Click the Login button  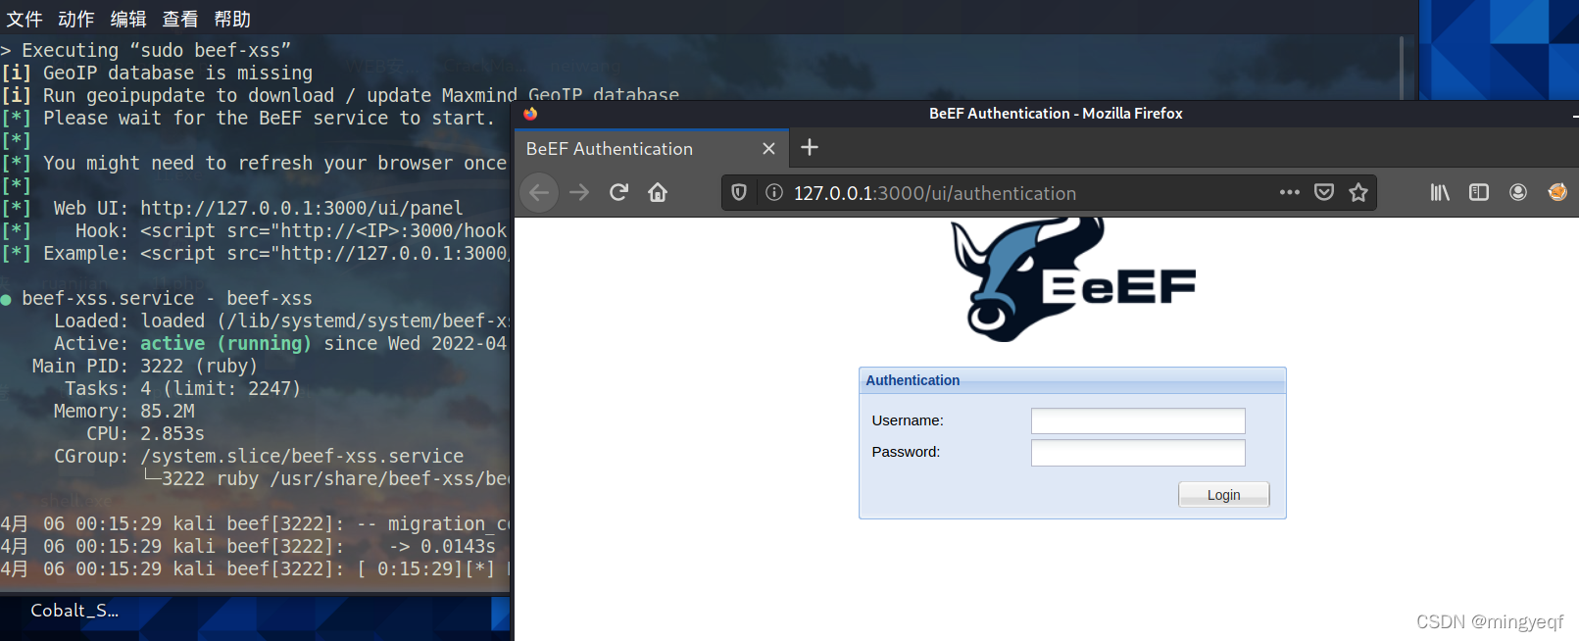[1223, 494]
